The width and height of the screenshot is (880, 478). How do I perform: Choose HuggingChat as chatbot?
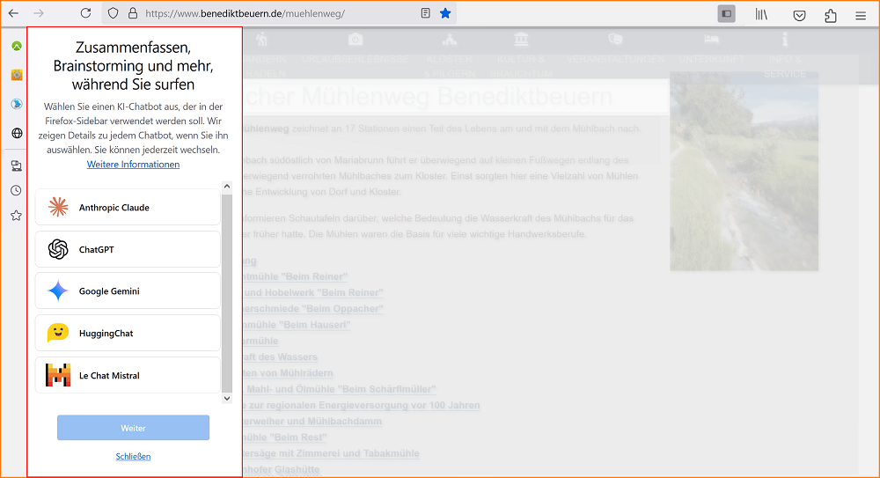click(x=128, y=333)
